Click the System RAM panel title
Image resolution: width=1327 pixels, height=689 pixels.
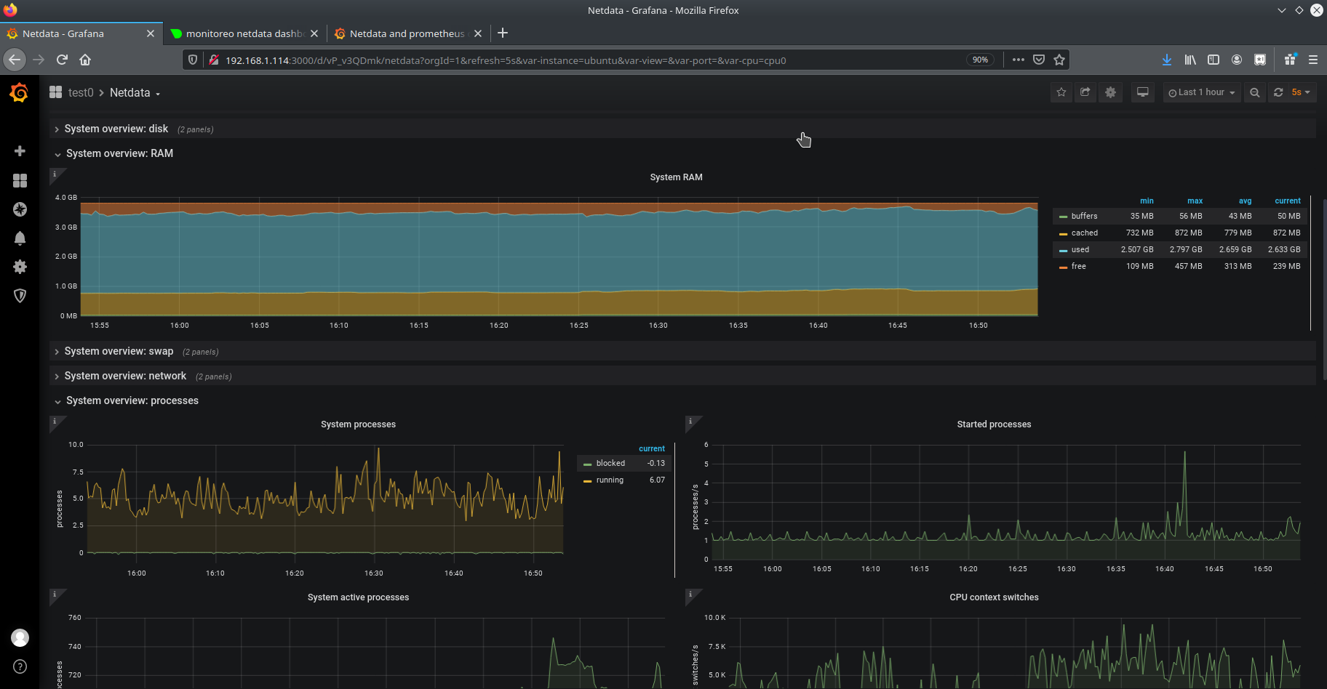(676, 177)
